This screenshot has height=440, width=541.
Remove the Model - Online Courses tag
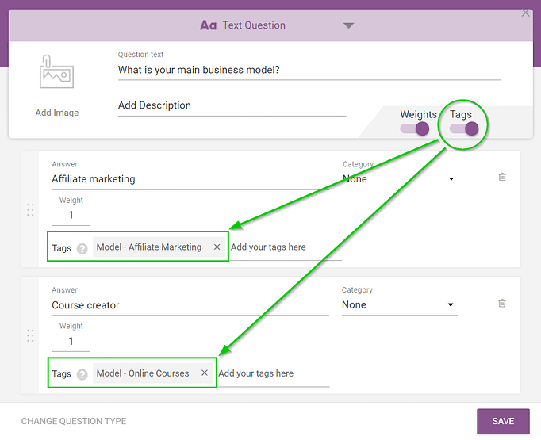point(205,373)
